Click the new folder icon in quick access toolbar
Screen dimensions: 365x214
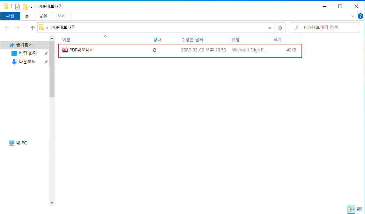[25, 6]
